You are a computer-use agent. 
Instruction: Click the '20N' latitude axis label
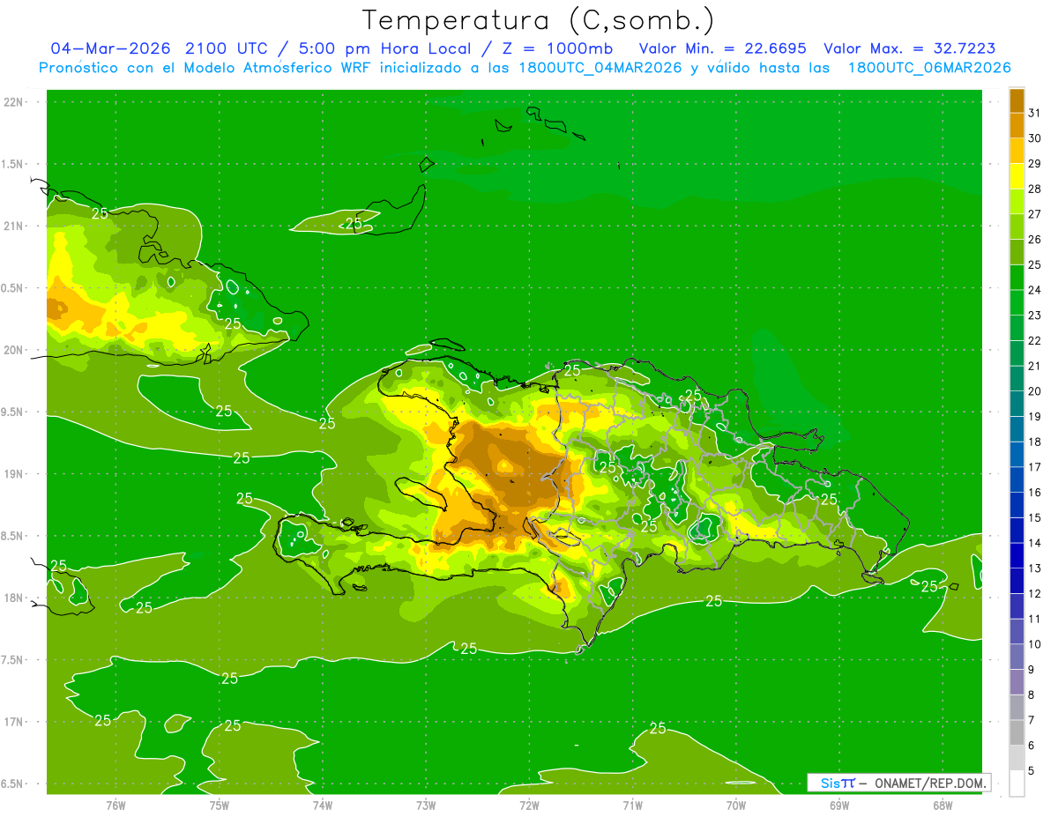[x=13, y=350]
